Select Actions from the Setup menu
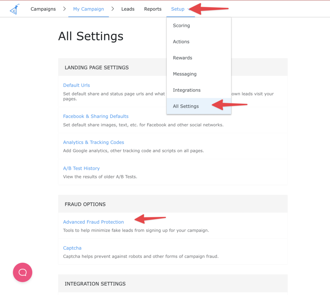 pos(199,42)
